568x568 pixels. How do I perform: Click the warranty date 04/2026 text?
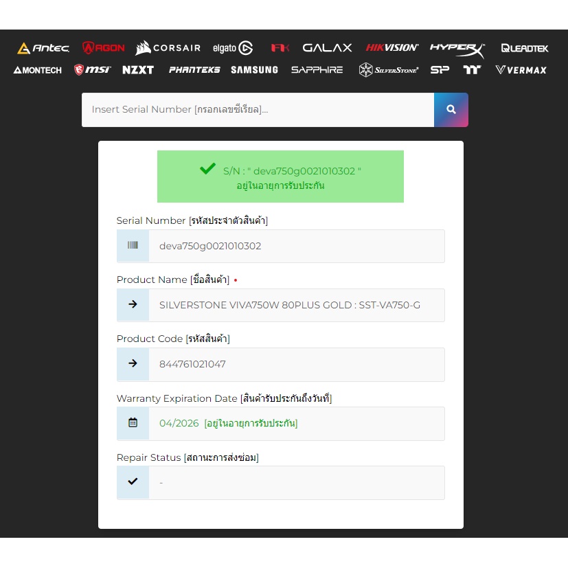pyautogui.click(x=179, y=423)
